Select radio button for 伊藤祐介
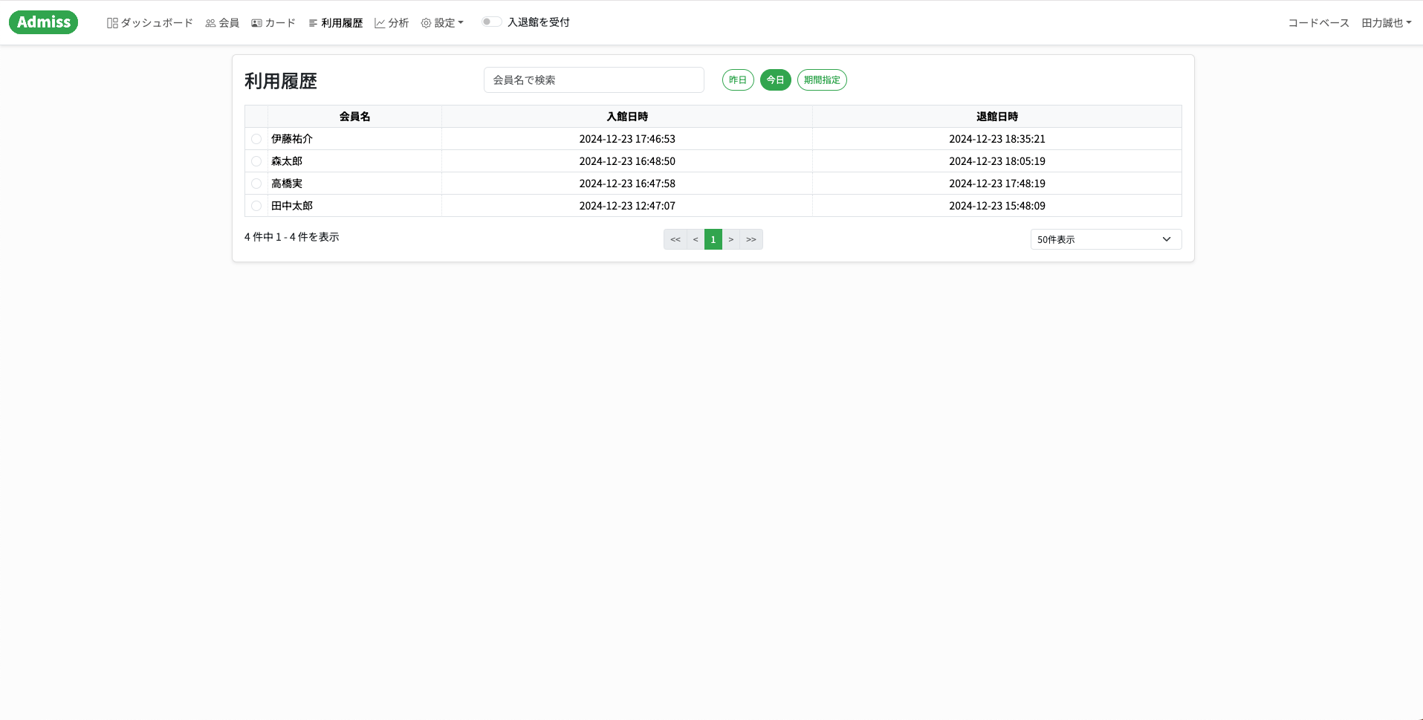Image resolution: width=1423 pixels, height=720 pixels. pyautogui.click(x=256, y=139)
